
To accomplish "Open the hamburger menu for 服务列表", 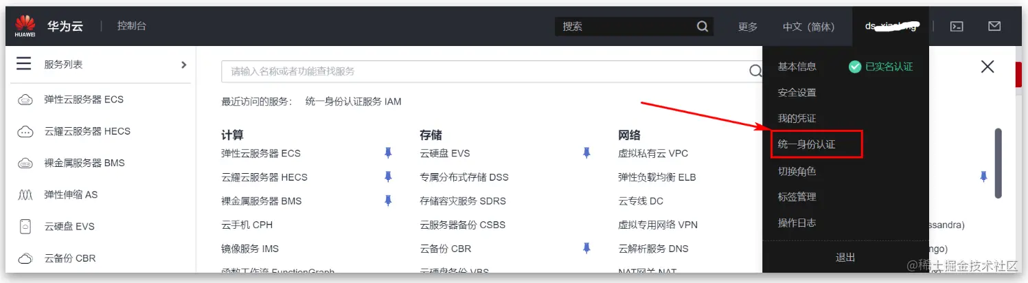I will pos(24,64).
